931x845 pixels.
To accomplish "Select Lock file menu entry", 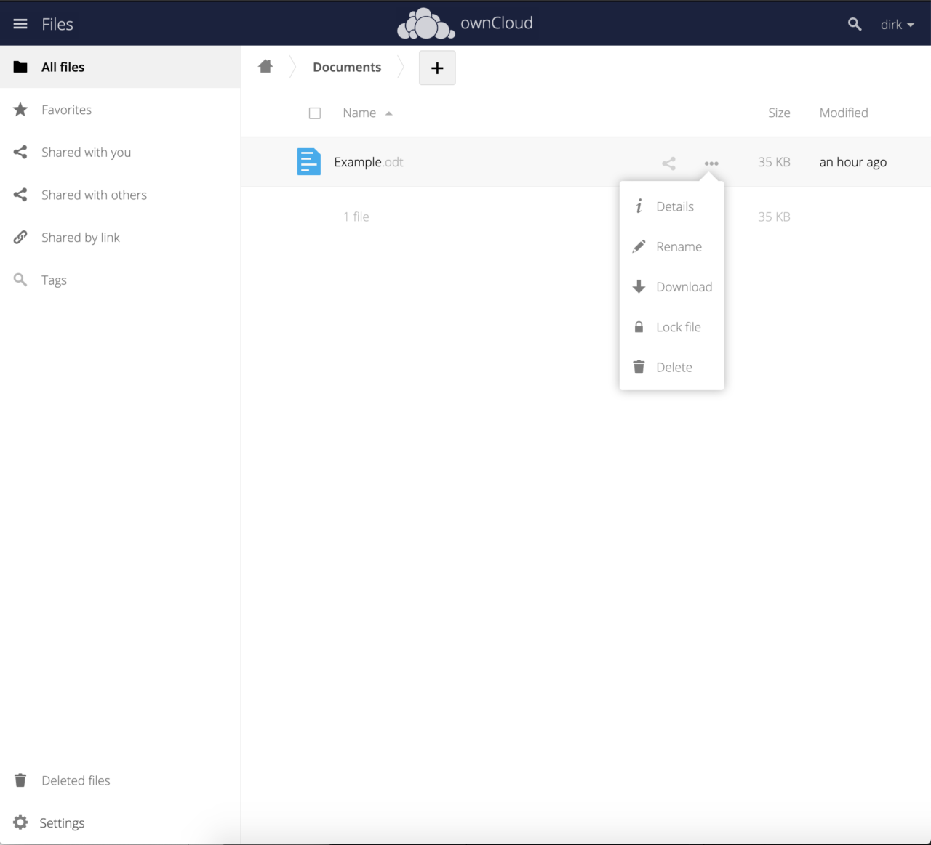I will tap(677, 327).
